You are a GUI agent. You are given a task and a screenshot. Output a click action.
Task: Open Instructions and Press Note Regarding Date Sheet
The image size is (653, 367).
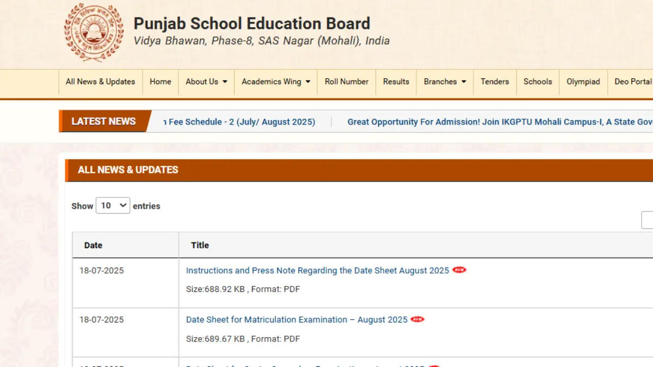pos(318,270)
